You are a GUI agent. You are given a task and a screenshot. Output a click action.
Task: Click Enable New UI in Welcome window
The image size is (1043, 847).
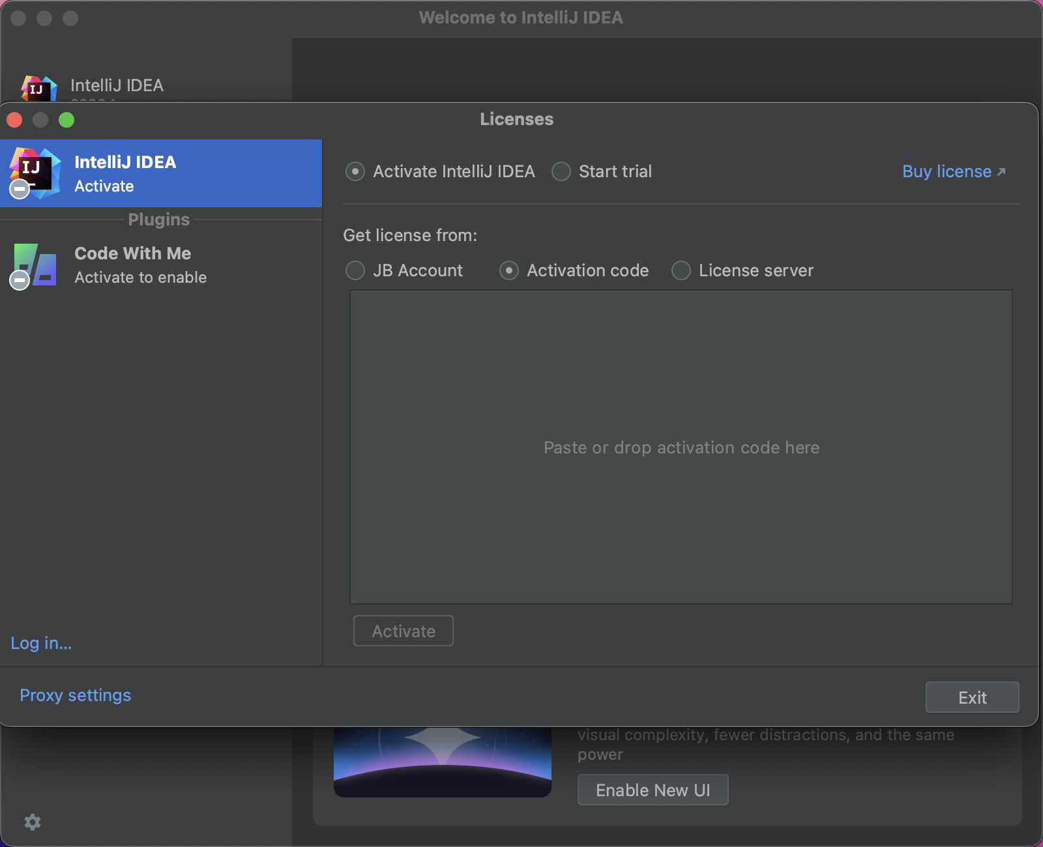click(x=653, y=790)
